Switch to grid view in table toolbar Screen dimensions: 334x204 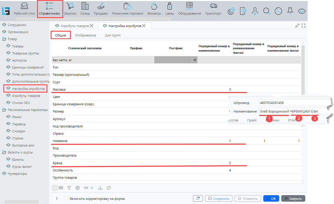(x=61, y=188)
